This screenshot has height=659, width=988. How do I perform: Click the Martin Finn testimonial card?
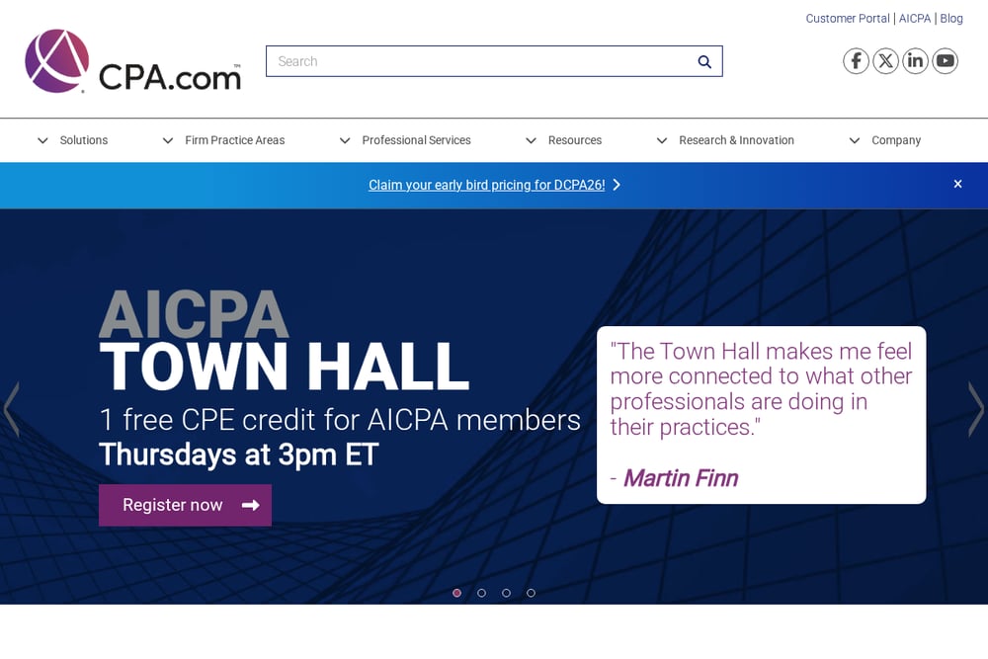[x=761, y=415]
